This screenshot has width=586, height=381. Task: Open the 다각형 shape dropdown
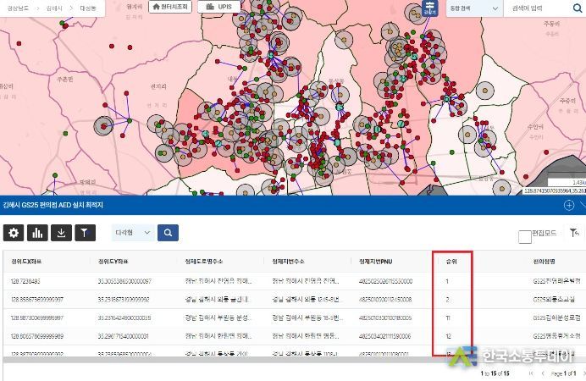[133, 233]
